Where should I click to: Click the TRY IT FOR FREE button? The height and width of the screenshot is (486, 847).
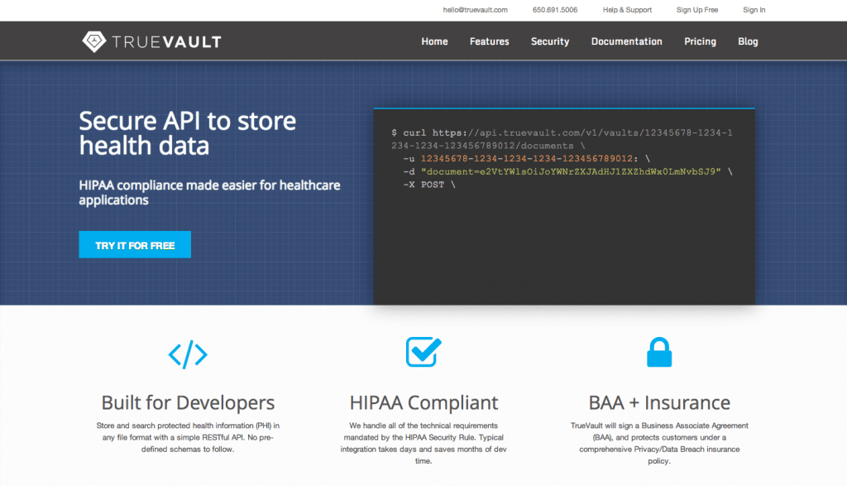point(135,245)
